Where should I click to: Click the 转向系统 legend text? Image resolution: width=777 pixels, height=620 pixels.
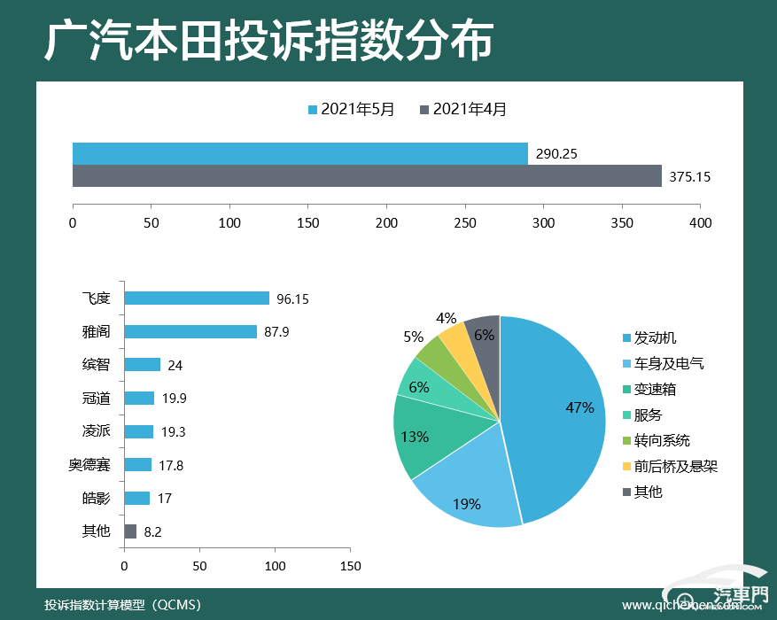(662, 440)
